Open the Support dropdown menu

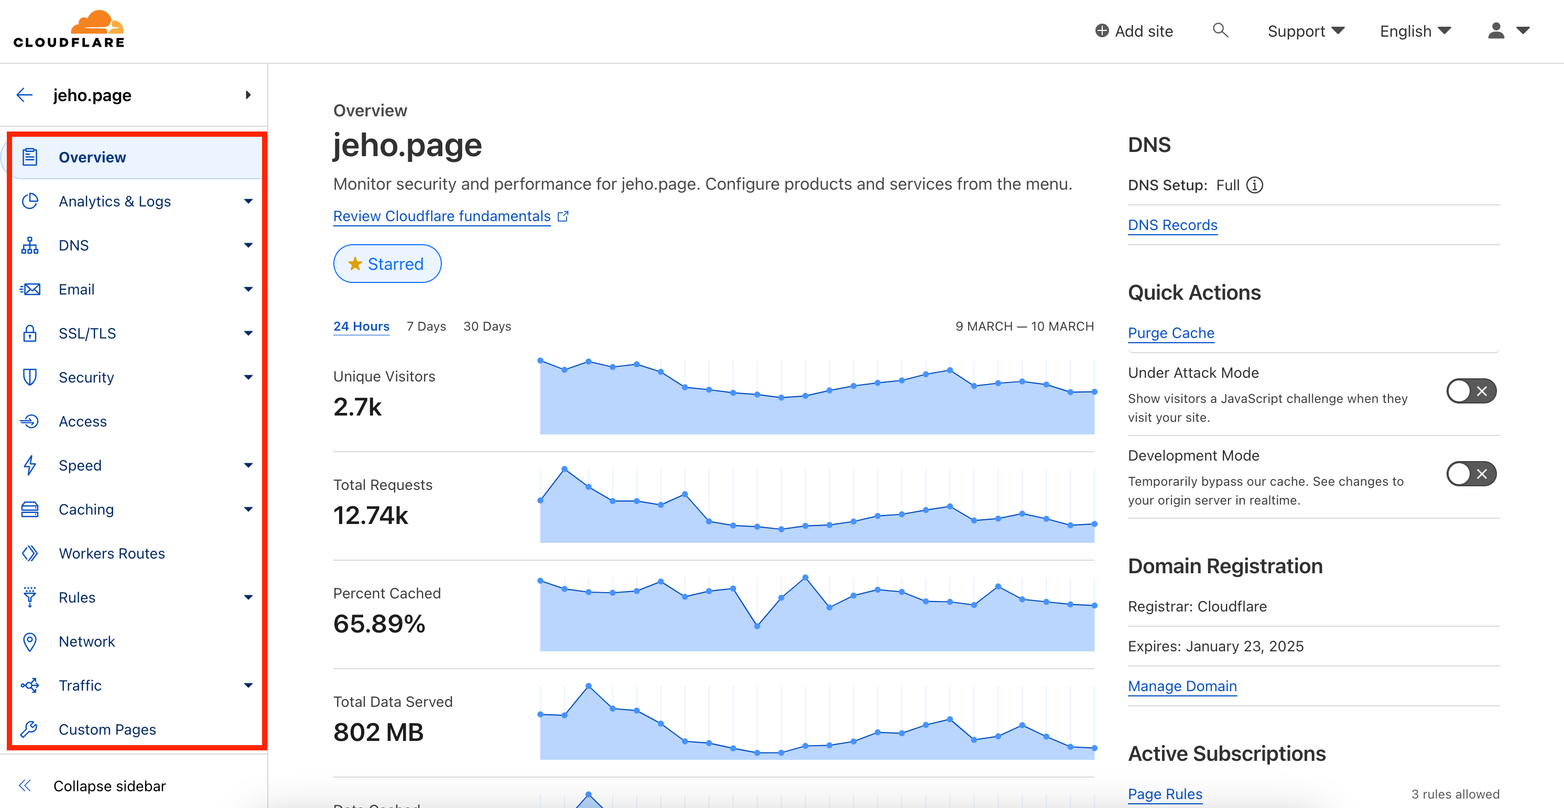(x=1306, y=31)
